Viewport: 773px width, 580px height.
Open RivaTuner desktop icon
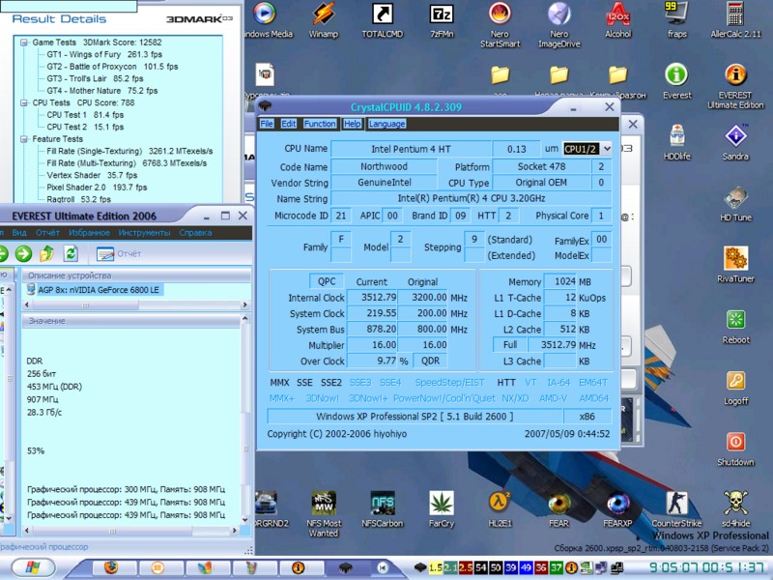[x=735, y=265]
